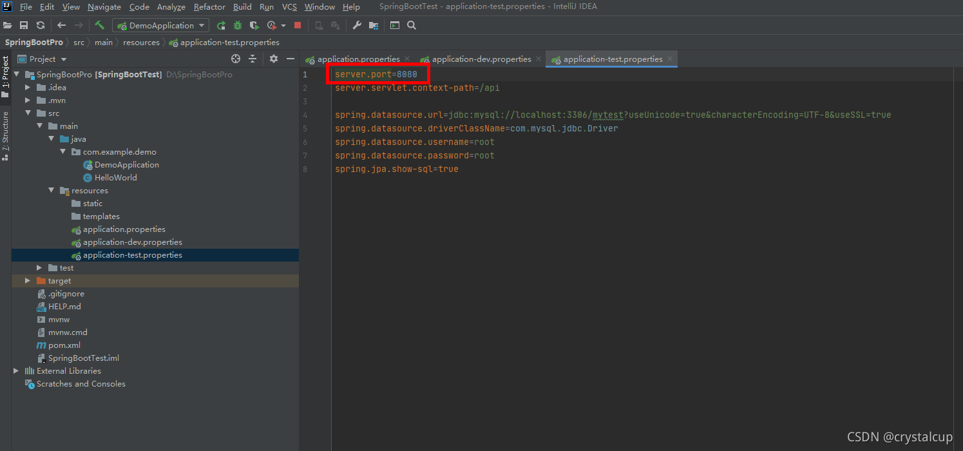Open Project panel gear options
The height and width of the screenshot is (451, 963).
(x=274, y=59)
